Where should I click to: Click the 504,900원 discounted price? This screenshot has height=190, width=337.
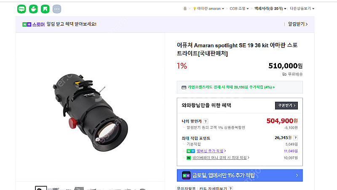[282, 121]
